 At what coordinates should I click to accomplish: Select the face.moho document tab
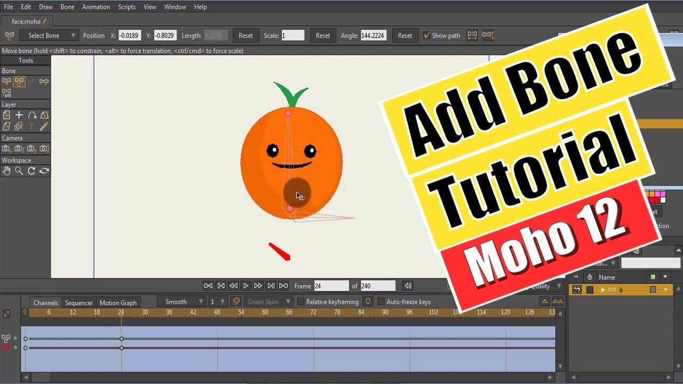tap(29, 21)
